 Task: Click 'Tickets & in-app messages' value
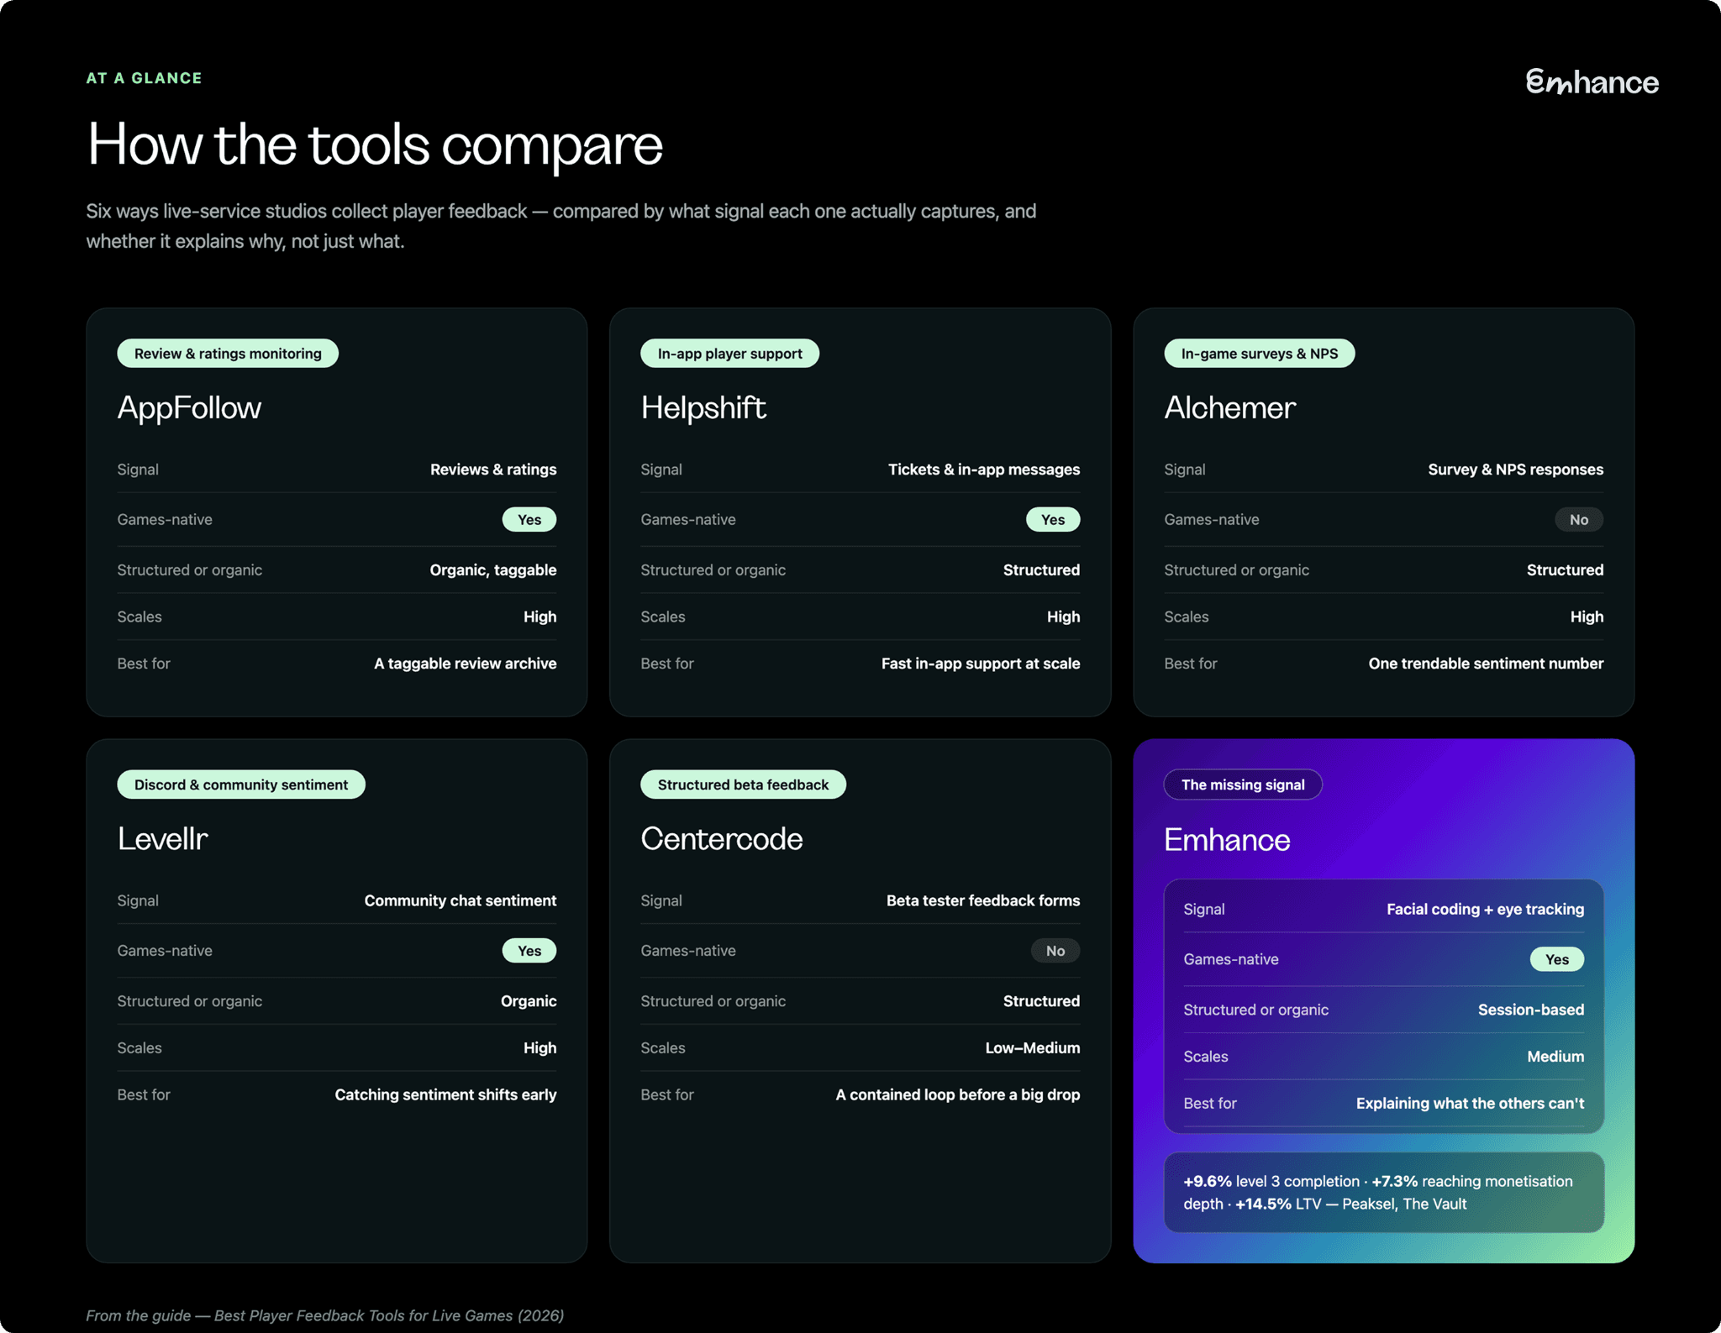tap(984, 470)
